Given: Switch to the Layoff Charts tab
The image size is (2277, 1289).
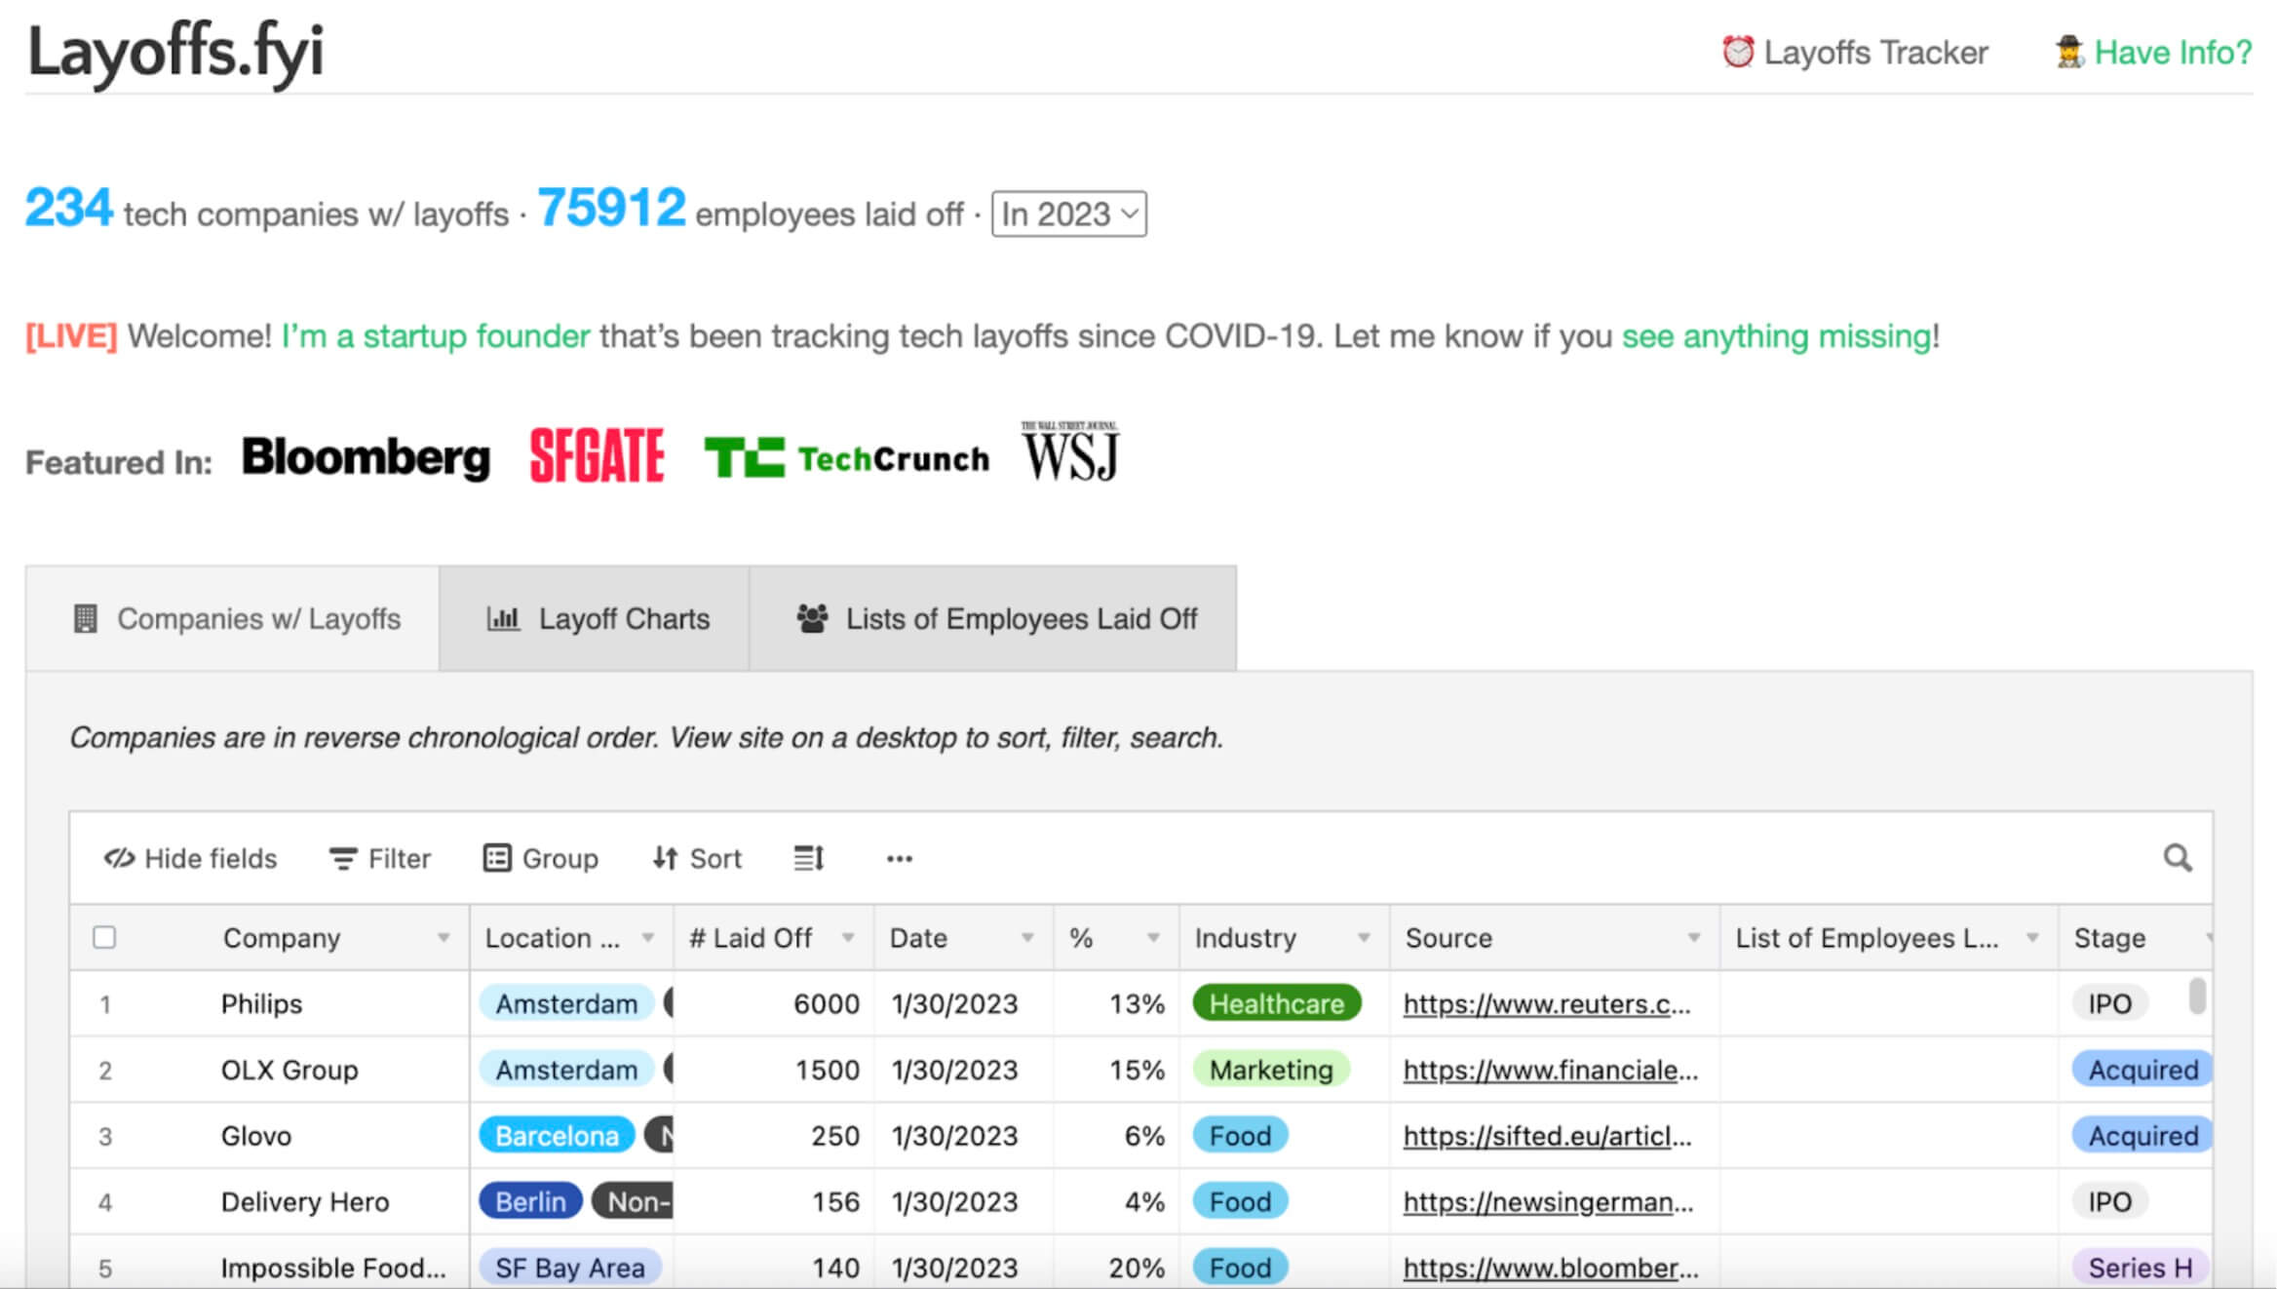Looking at the screenshot, I should click(x=596, y=618).
